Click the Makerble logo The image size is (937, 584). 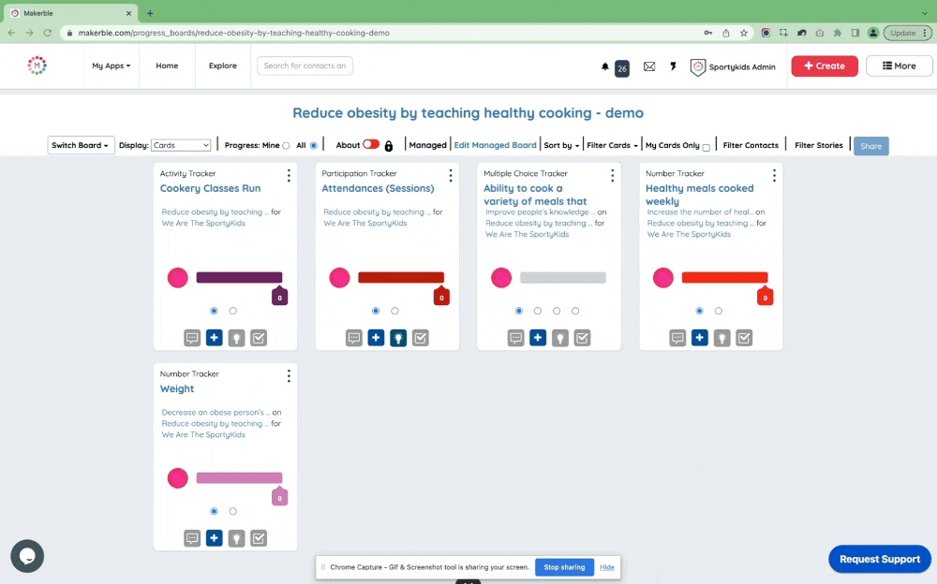(37, 66)
